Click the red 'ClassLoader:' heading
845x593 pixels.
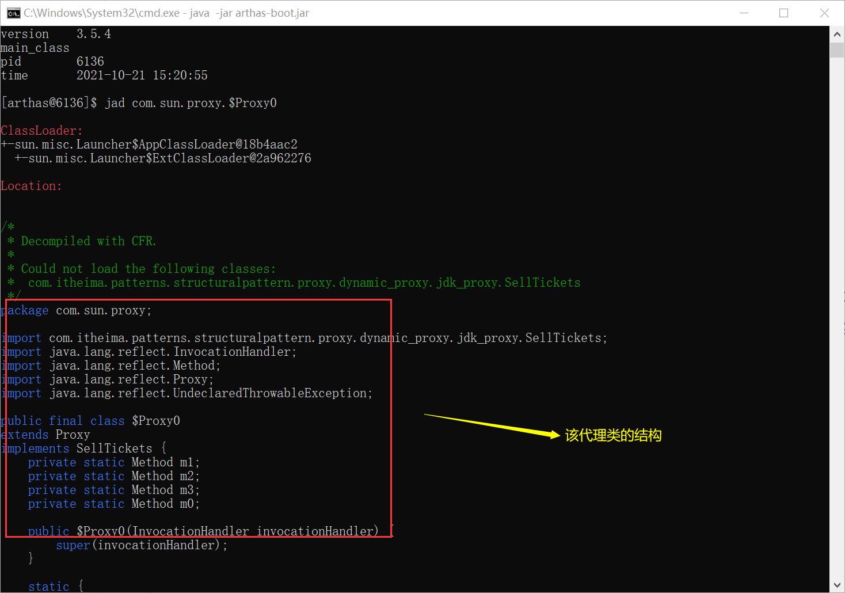click(x=41, y=131)
